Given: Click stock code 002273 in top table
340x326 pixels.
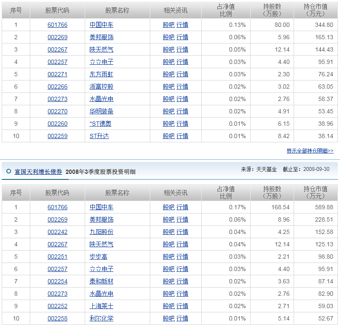Looking at the screenshot, I should 57,99.
